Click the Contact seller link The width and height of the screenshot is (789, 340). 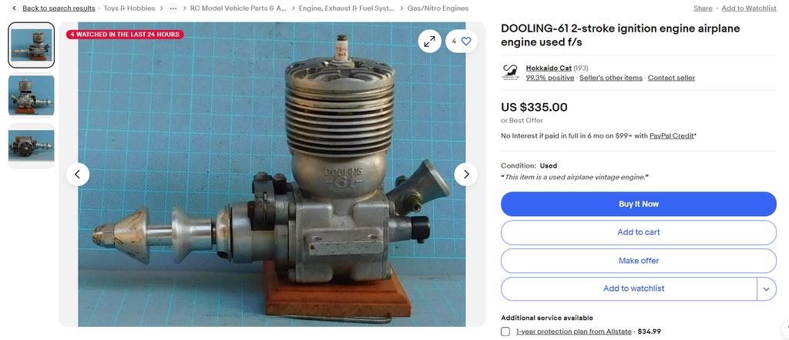671,78
